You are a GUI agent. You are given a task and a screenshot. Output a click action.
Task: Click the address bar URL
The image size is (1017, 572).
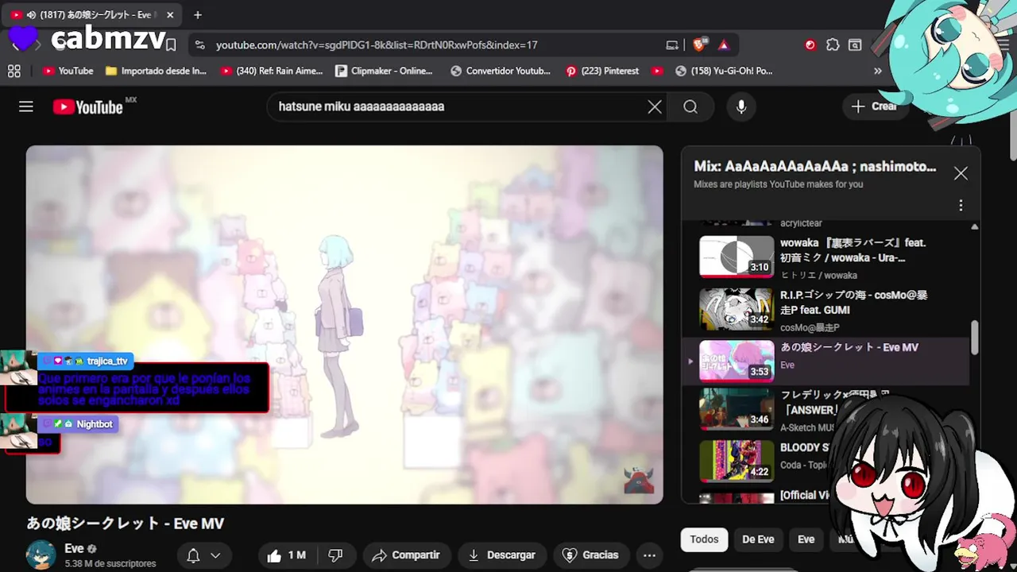(377, 45)
